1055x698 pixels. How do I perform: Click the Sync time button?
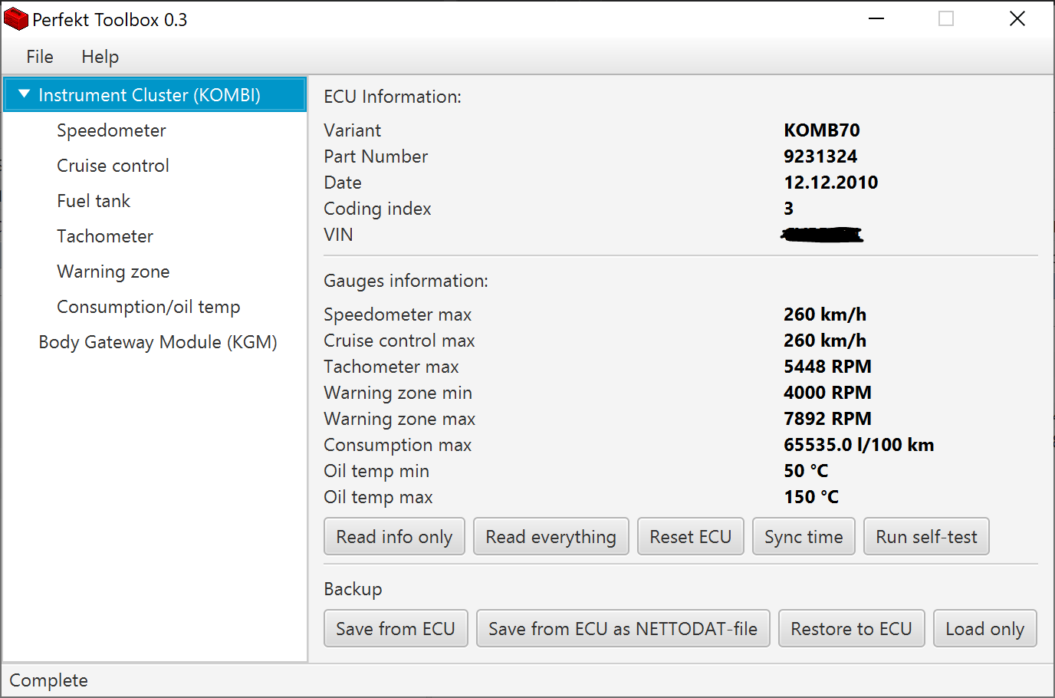click(804, 537)
